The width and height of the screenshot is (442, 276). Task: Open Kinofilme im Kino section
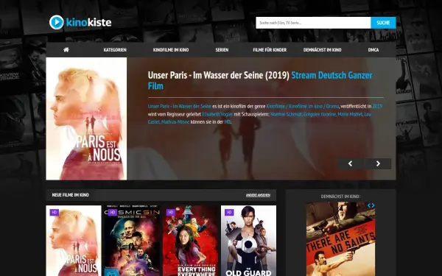click(171, 50)
